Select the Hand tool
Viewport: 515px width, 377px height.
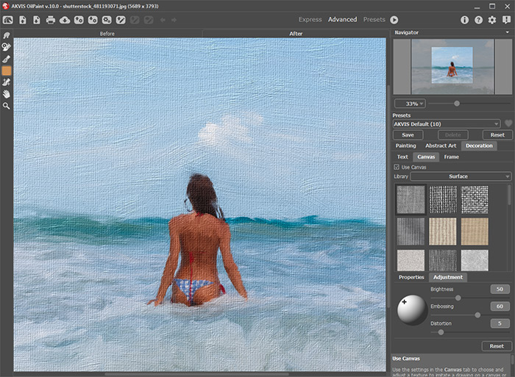(7, 94)
